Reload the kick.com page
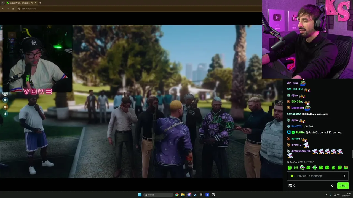Viewport: 353px width, 198px height. (13, 9)
